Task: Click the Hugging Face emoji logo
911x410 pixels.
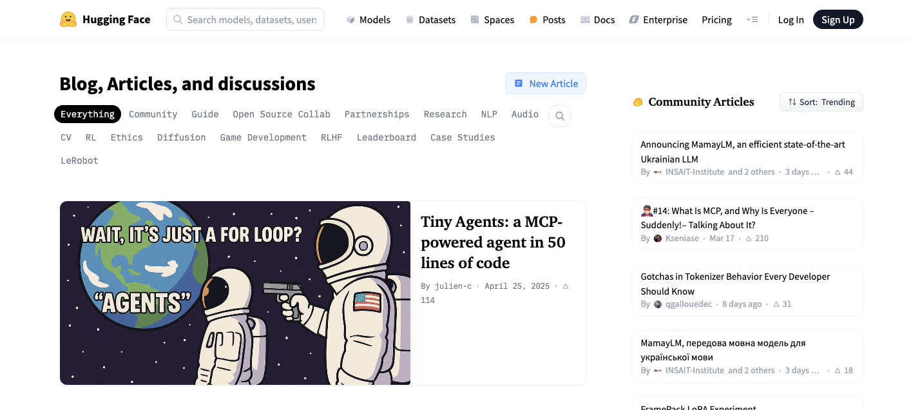Action: pos(68,19)
